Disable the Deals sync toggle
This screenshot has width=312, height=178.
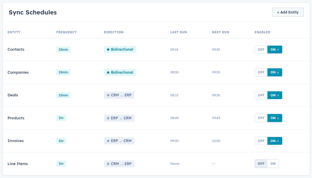tap(261, 95)
